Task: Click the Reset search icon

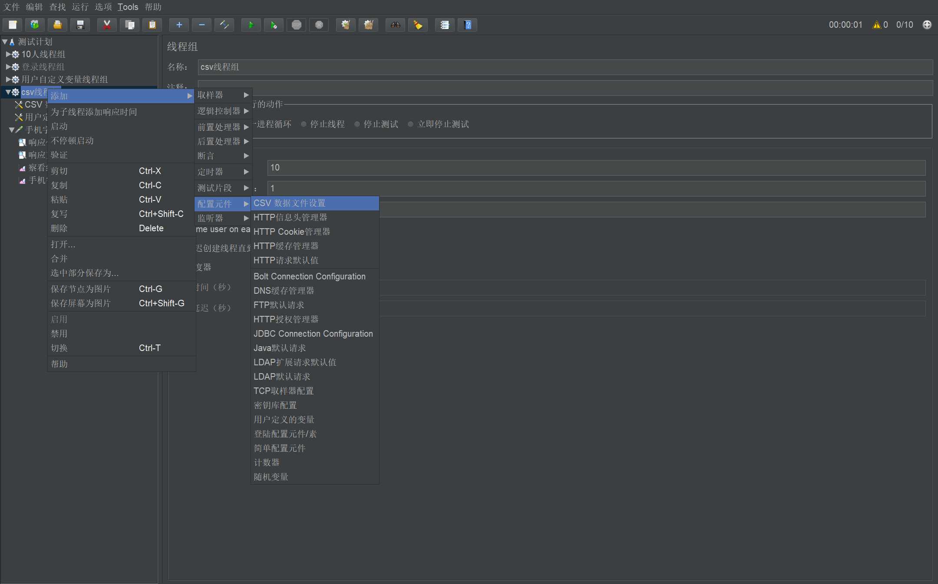Action: (x=418, y=25)
